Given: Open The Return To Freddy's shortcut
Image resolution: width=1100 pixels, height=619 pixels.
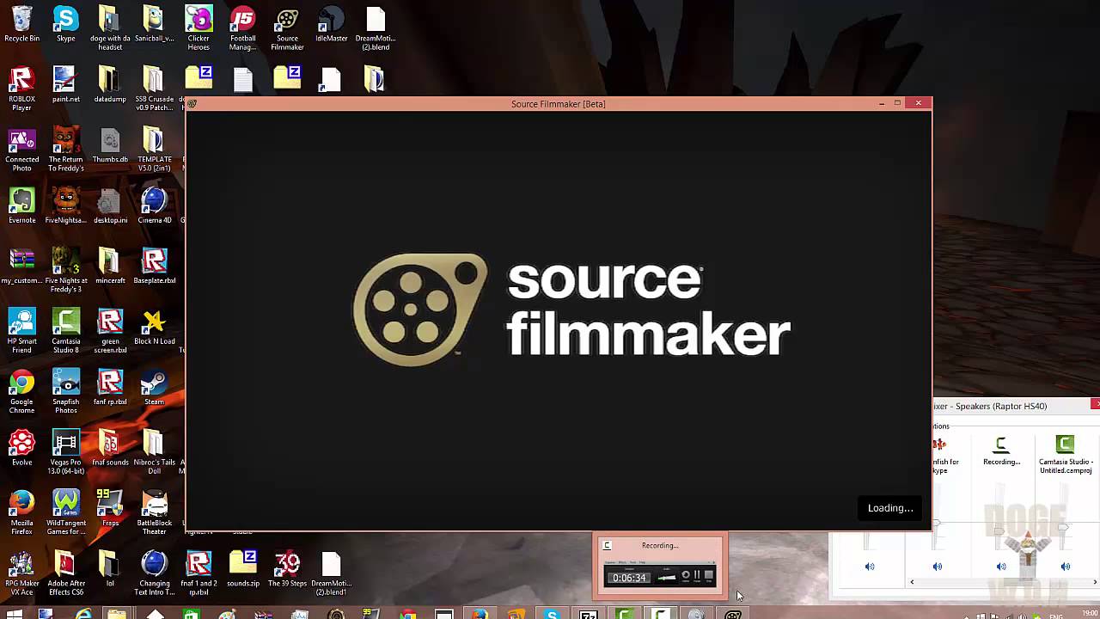Looking at the screenshot, I should point(65,150).
